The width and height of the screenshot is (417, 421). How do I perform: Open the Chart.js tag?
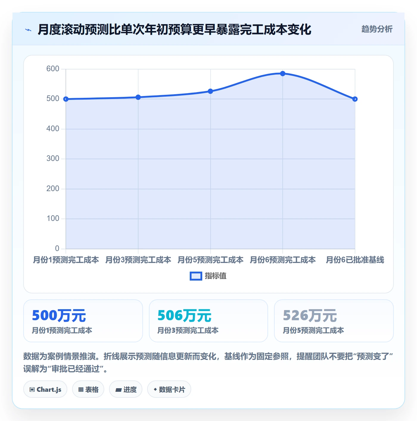point(45,389)
